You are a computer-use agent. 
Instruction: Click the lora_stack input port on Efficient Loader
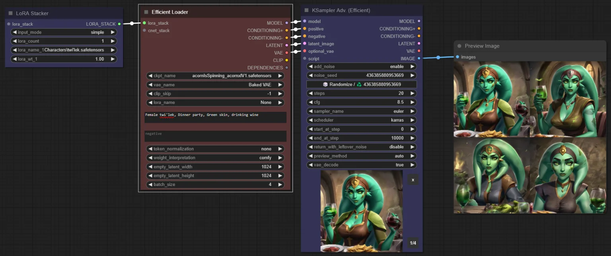pos(144,23)
